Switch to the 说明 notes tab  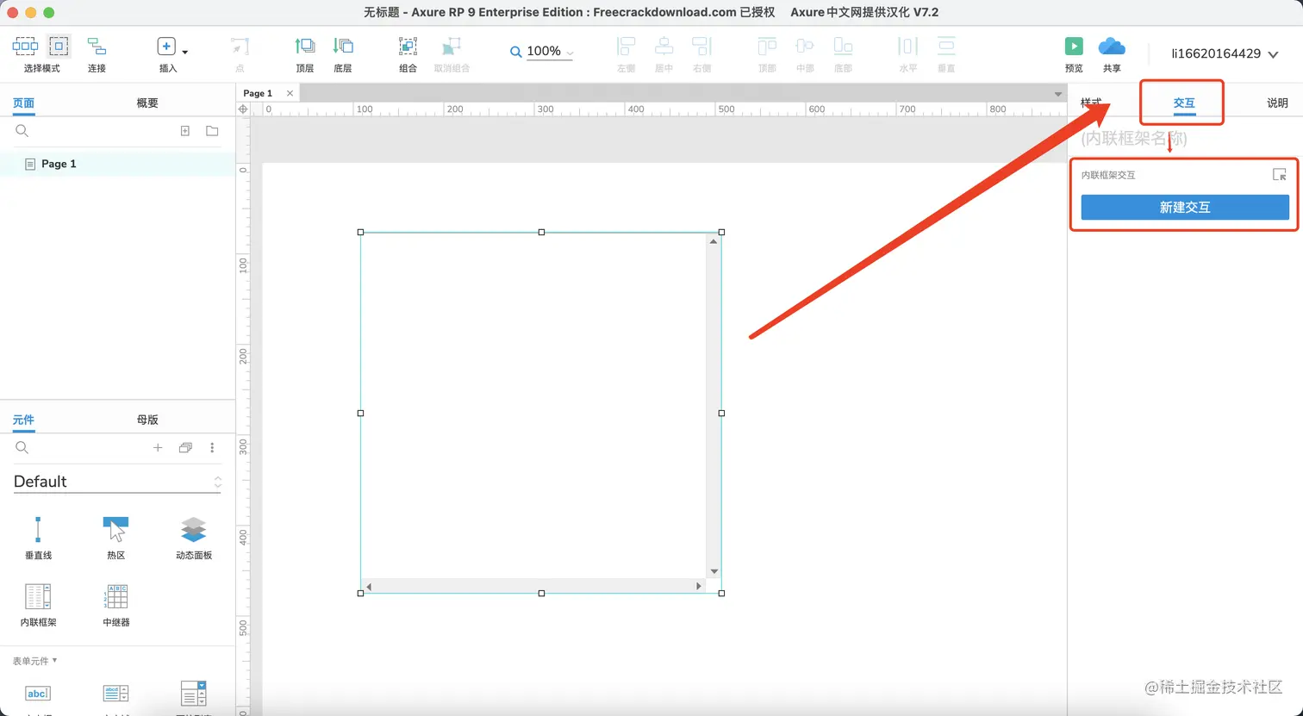pos(1277,103)
